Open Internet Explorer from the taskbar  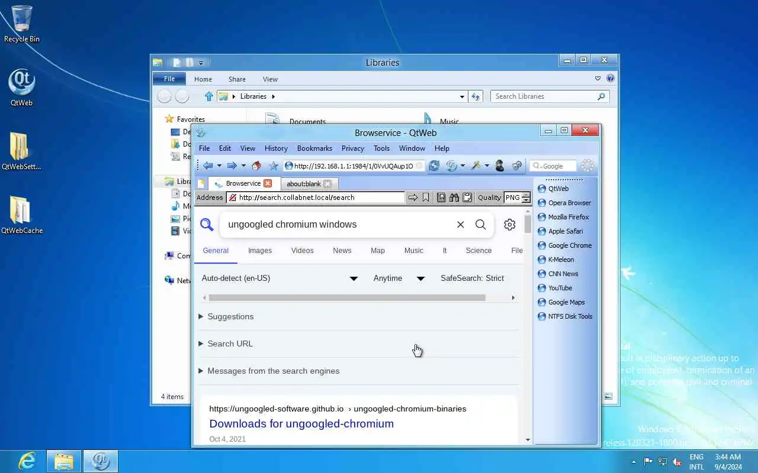(27, 461)
